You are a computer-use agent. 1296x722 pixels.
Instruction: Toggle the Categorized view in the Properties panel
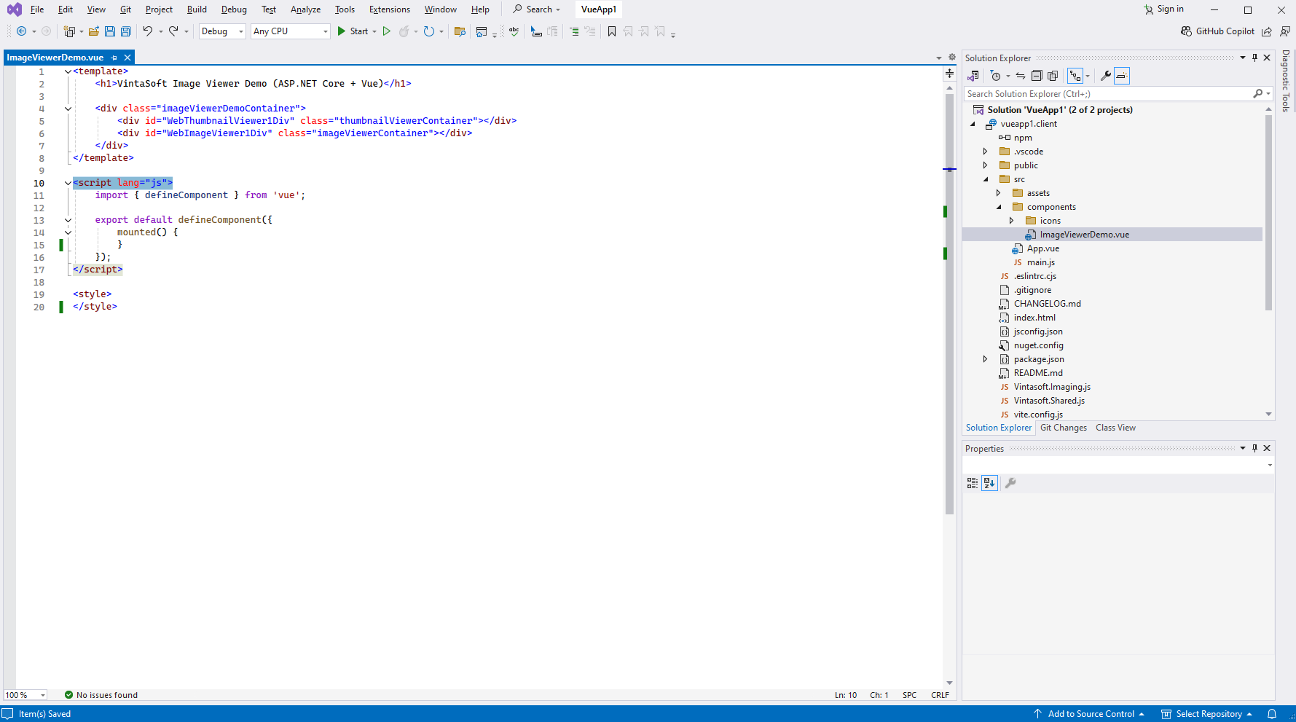pyautogui.click(x=973, y=483)
